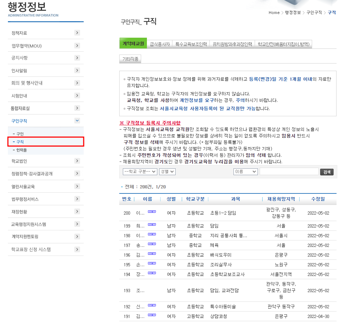Viewport: 352px width, 323px height.
Task: Switch to the 기타직종 tab
Action: pyautogui.click(x=130, y=59)
